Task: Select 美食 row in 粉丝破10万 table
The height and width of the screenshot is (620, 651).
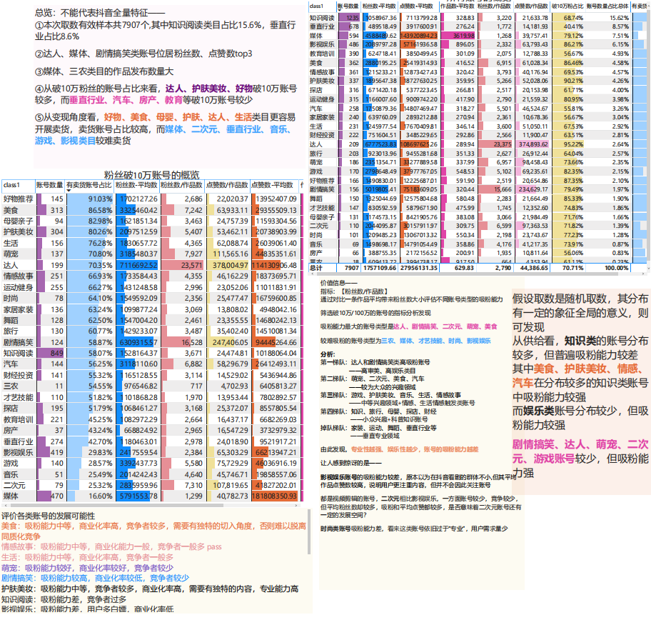Action: point(151,210)
